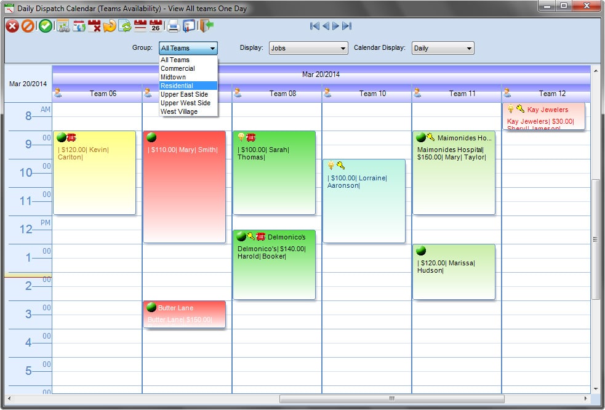The height and width of the screenshot is (410, 605).
Task: Select the Butter Lane appointment title
Action: coord(175,308)
